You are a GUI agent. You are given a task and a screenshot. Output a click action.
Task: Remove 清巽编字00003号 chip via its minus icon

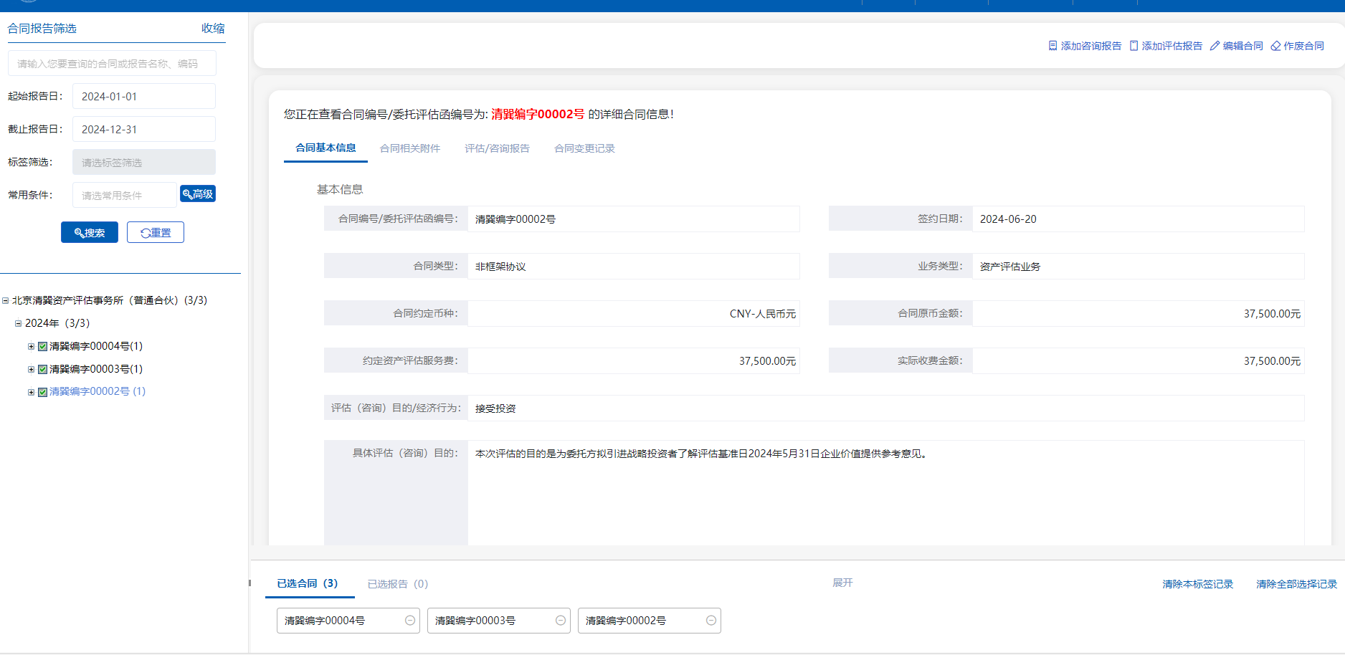click(x=561, y=621)
